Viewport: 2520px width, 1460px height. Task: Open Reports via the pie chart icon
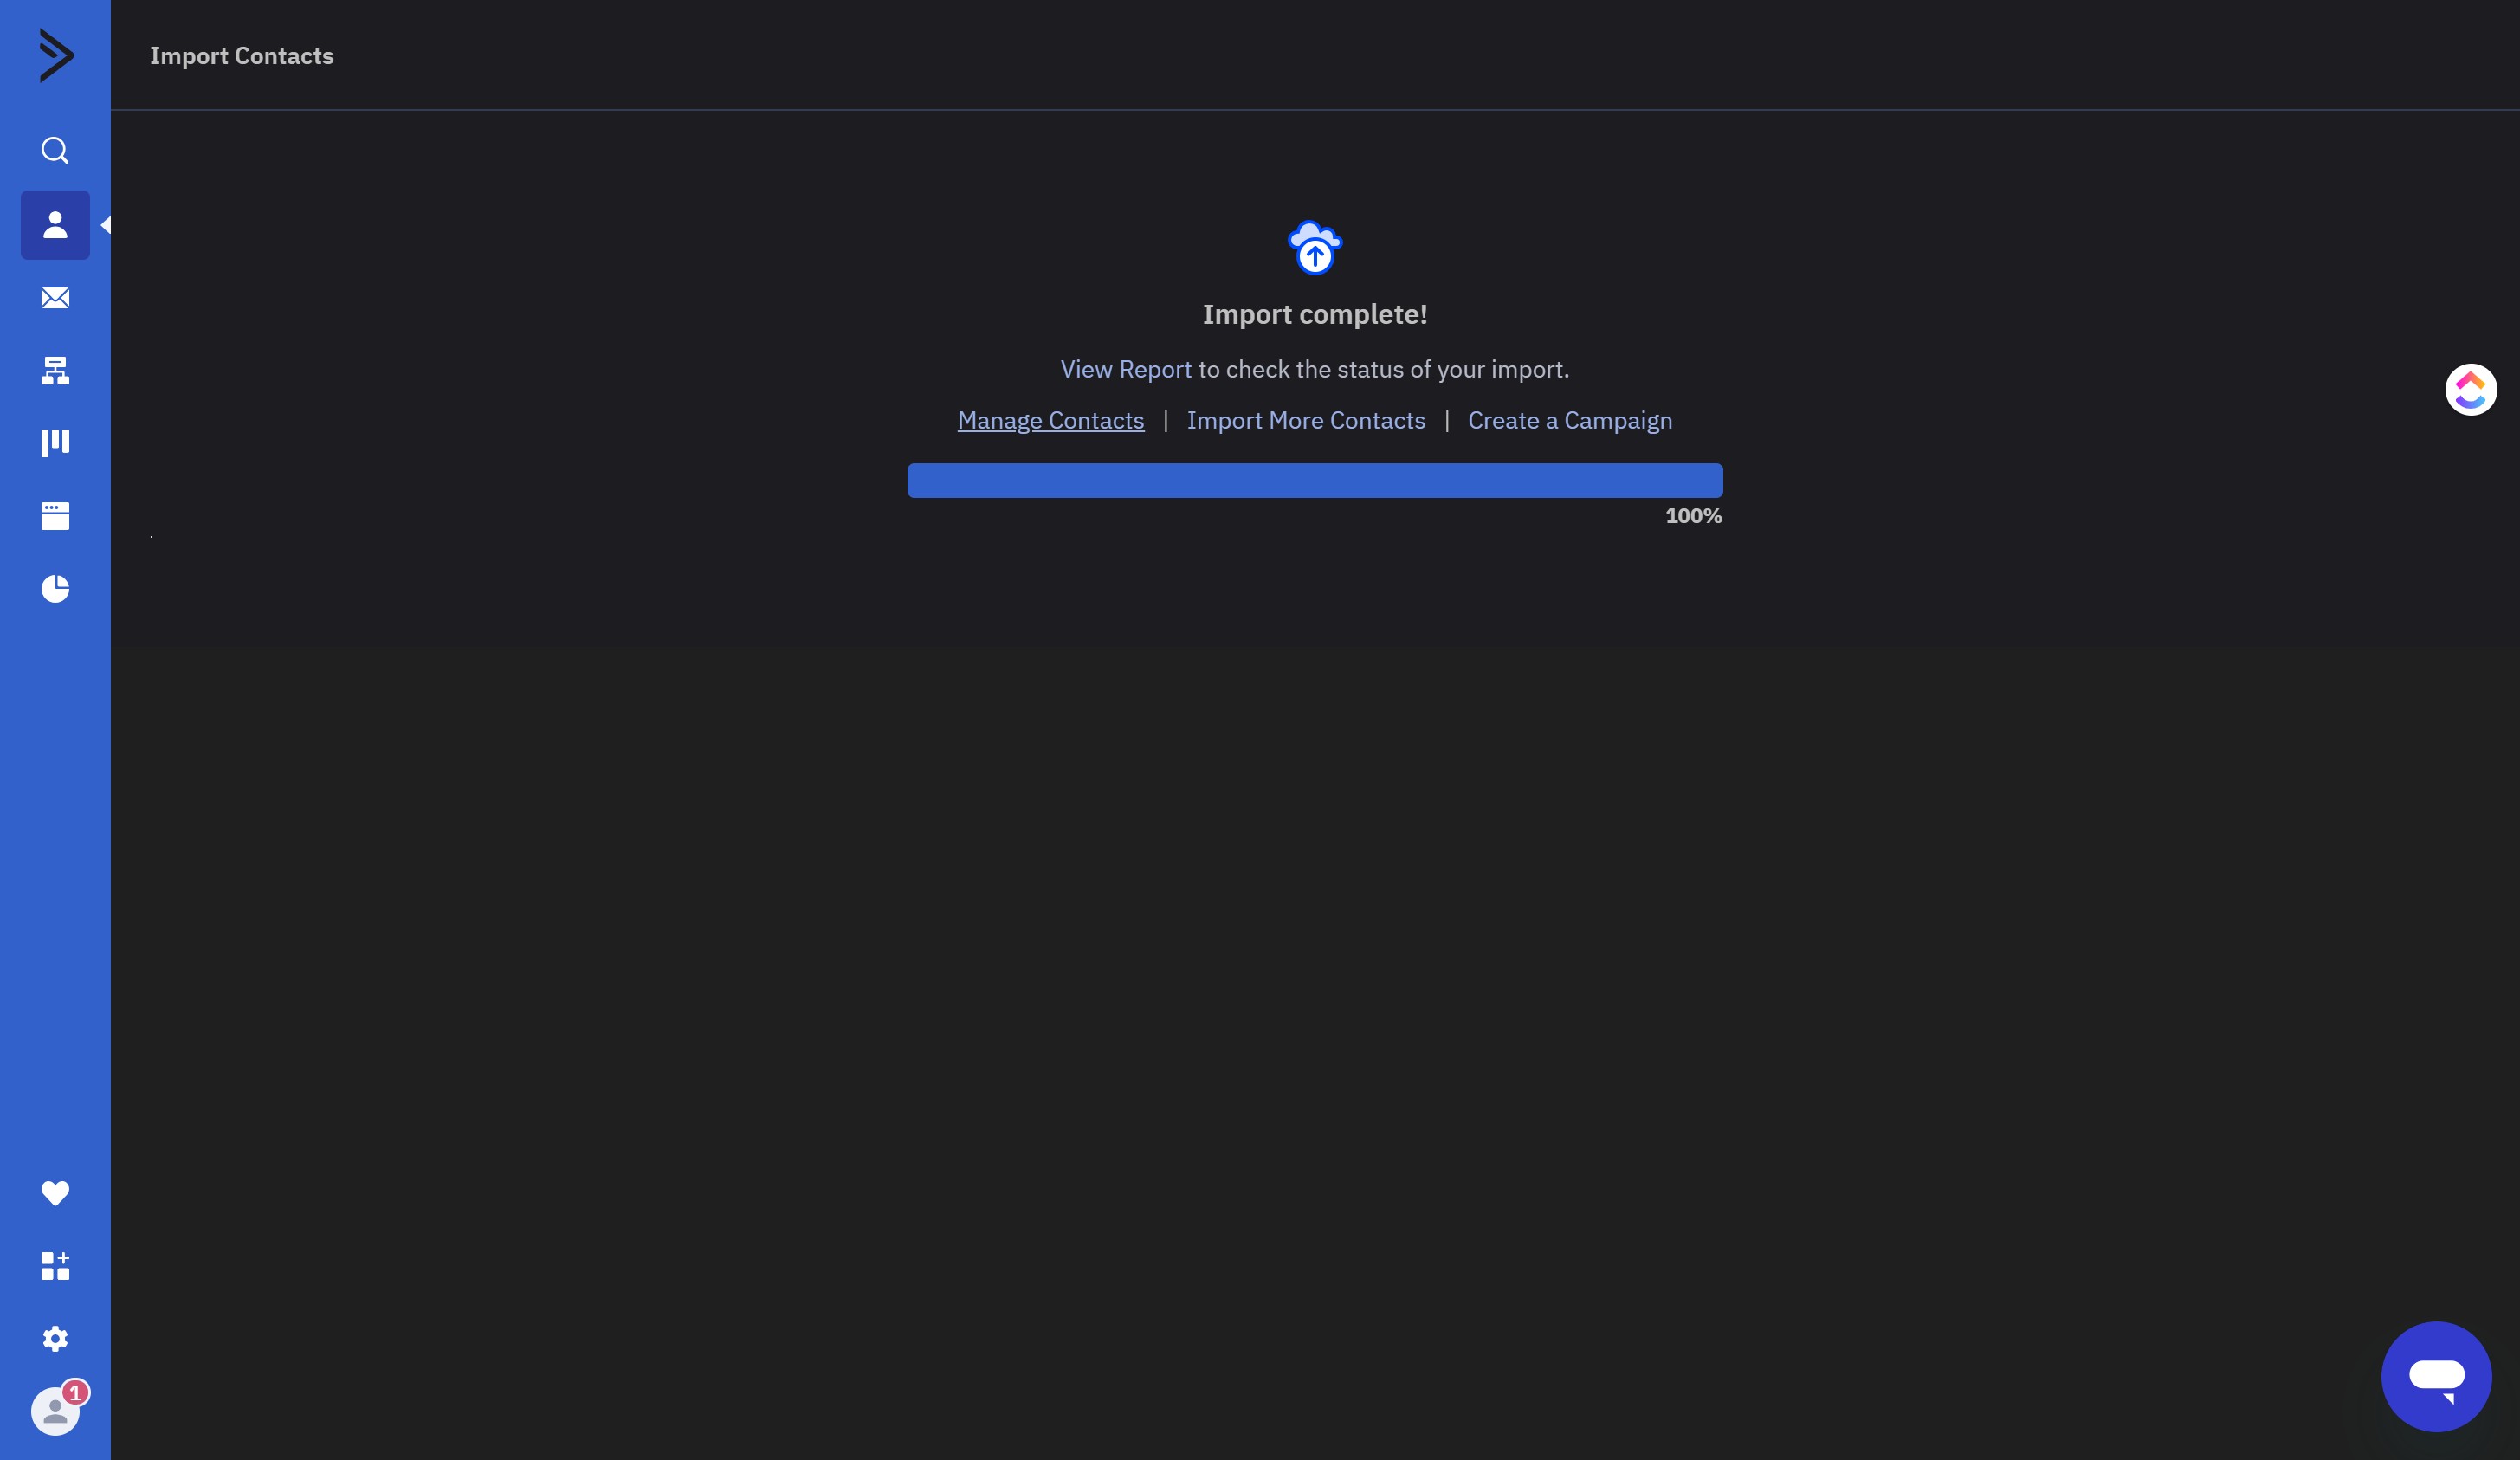pyautogui.click(x=55, y=589)
